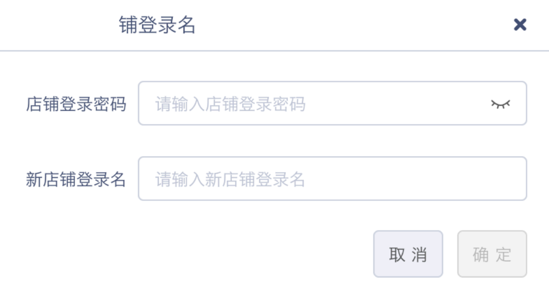Image resolution: width=549 pixels, height=297 pixels.
Task: Toggle password visibility with the eye icon
Action: click(500, 104)
